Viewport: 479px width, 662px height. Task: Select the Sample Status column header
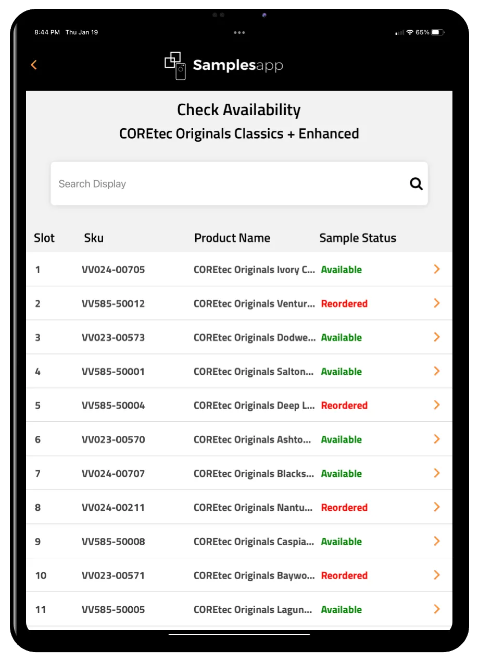click(x=357, y=238)
